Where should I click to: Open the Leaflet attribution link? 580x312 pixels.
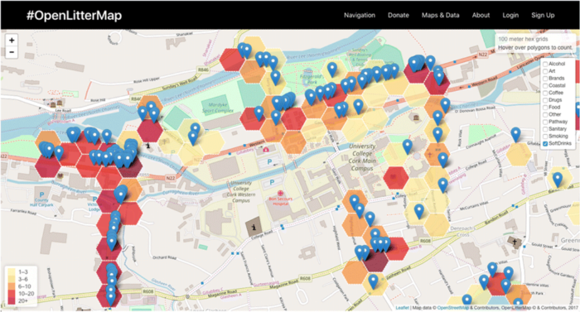pyautogui.click(x=402, y=308)
